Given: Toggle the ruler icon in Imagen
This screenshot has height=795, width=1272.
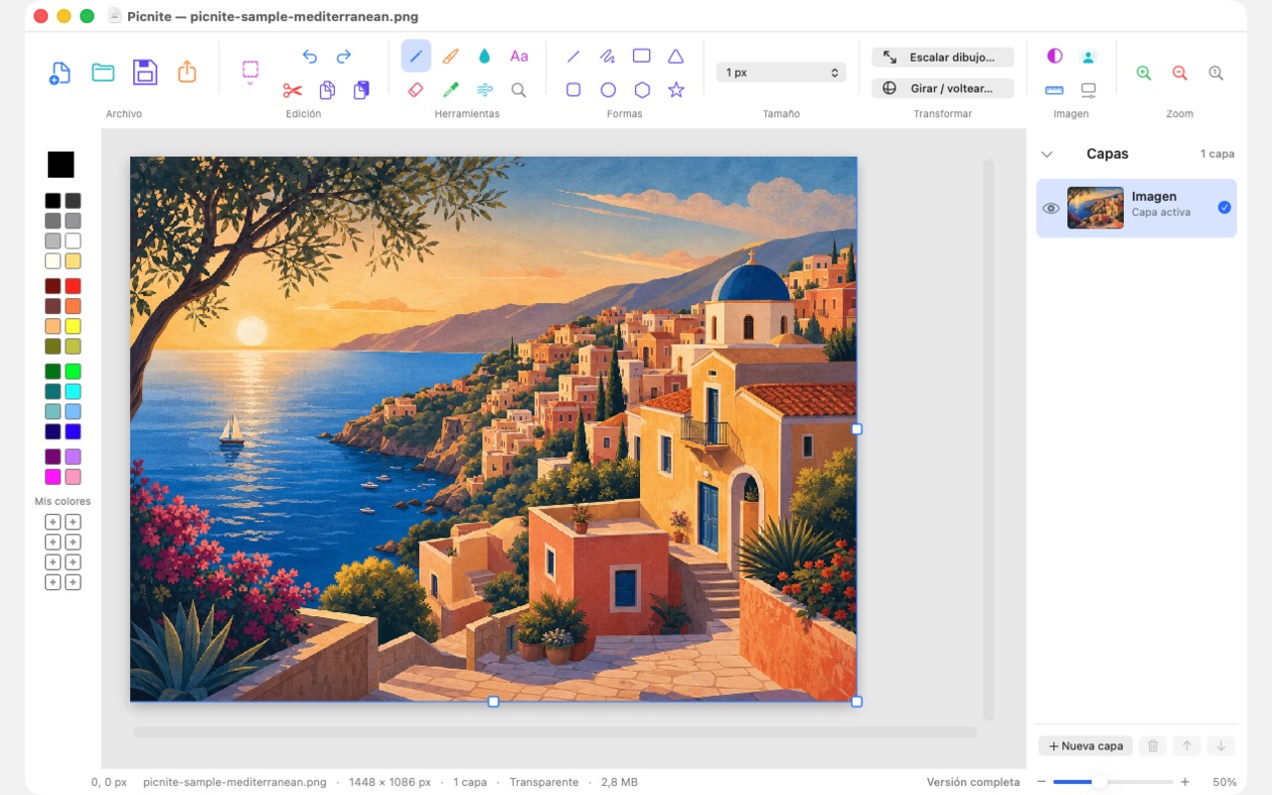Looking at the screenshot, I should pyautogui.click(x=1054, y=90).
